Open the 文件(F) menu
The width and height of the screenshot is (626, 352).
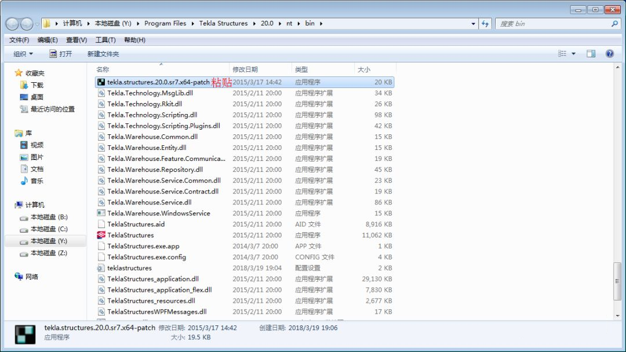coord(19,40)
